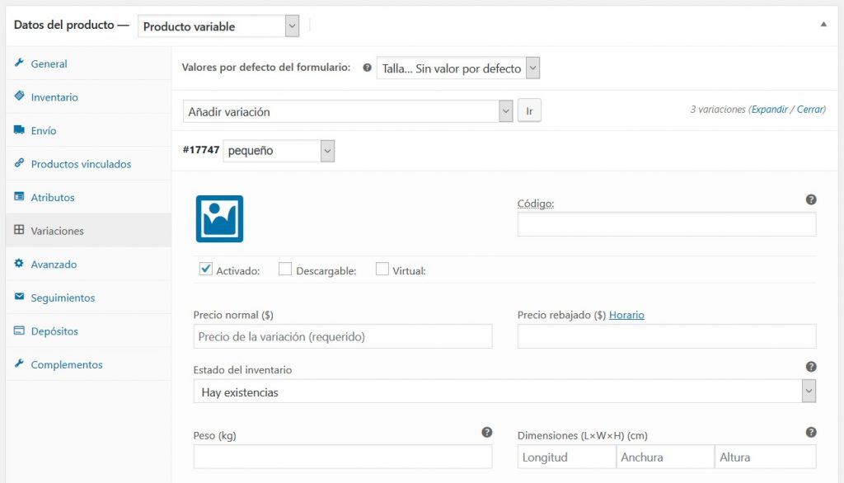
Task: Click the Horario link
Action: tap(626, 315)
